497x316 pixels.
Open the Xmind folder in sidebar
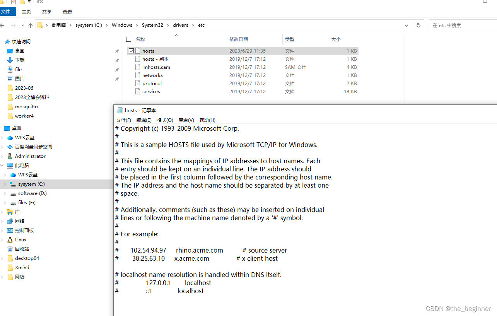pos(22,267)
